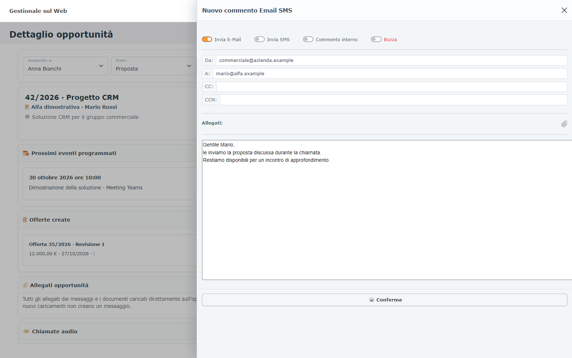This screenshot has height=358, width=572.
Task: Click the 12.000,00 € offer amount
Action: tap(43, 253)
